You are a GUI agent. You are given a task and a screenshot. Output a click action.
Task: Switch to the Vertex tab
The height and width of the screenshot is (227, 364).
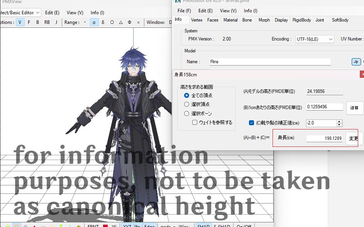click(x=196, y=20)
